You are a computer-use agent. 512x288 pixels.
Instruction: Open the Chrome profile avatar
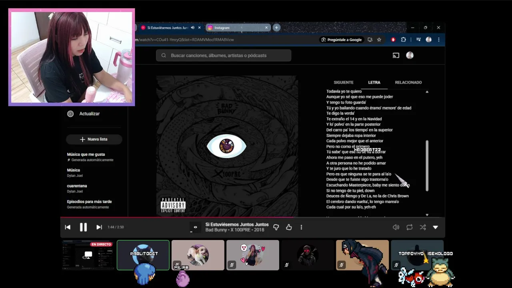coord(428,40)
